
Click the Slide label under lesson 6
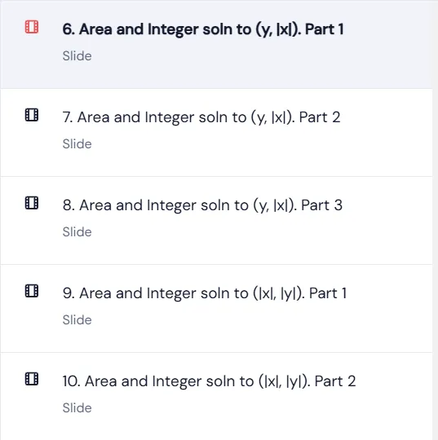(77, 56)
